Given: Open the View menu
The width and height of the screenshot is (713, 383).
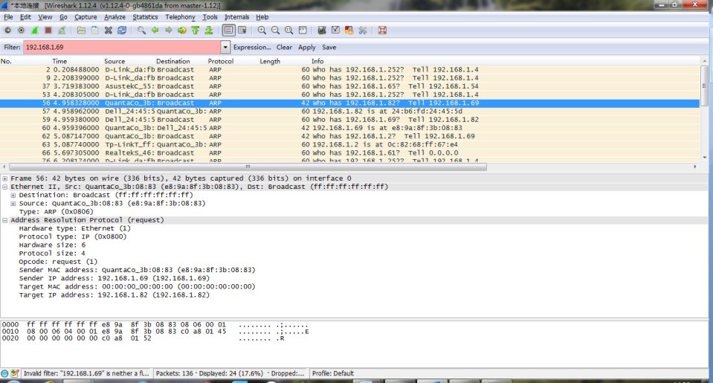Looking at the screenshot, I should click(x=45, y=17).
